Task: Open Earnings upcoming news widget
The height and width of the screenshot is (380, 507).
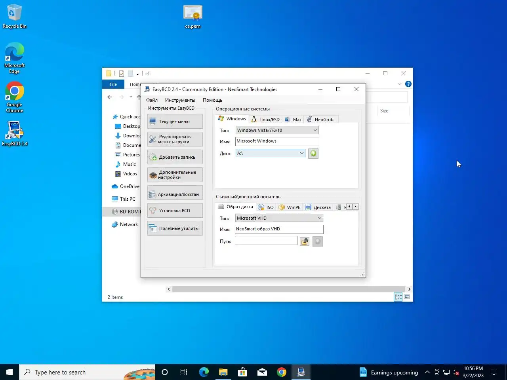Action: pos(389,372)
